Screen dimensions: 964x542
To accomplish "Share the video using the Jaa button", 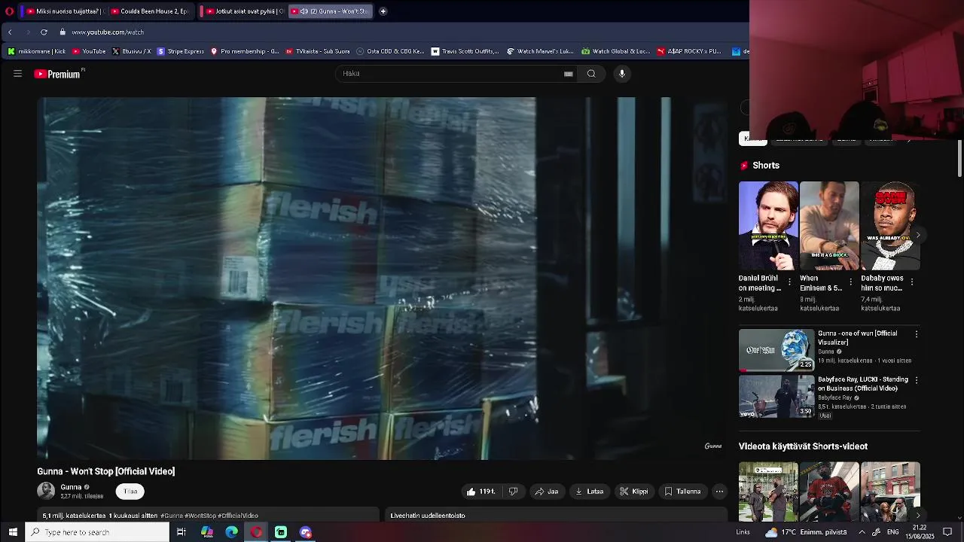I will point(547,492).
